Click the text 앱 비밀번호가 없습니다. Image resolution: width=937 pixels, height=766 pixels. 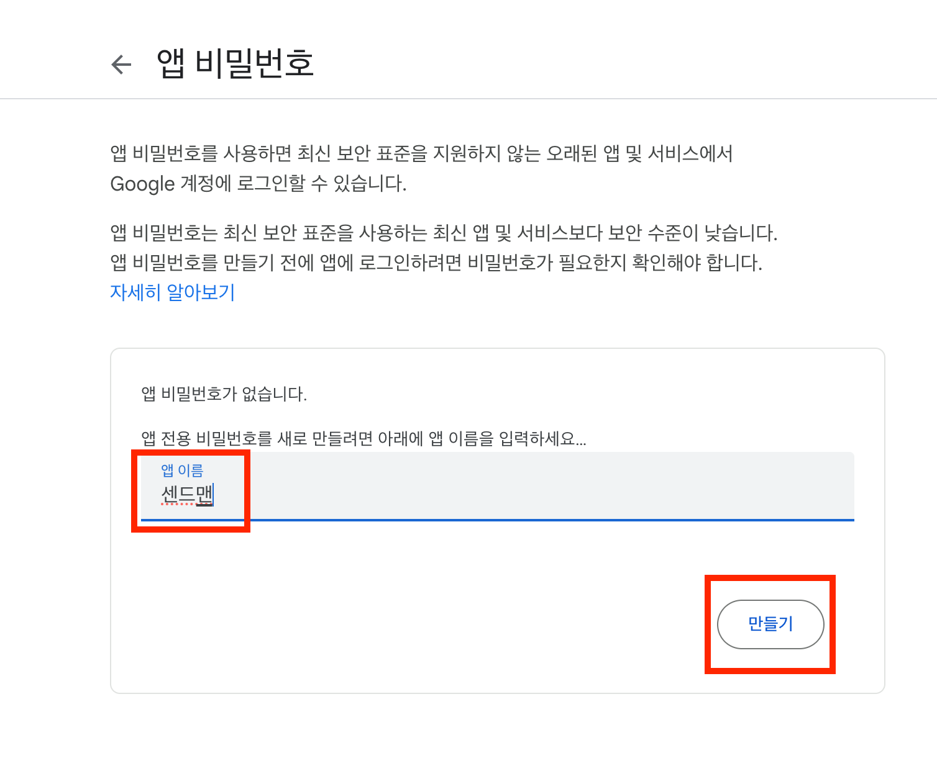point(224,394)
